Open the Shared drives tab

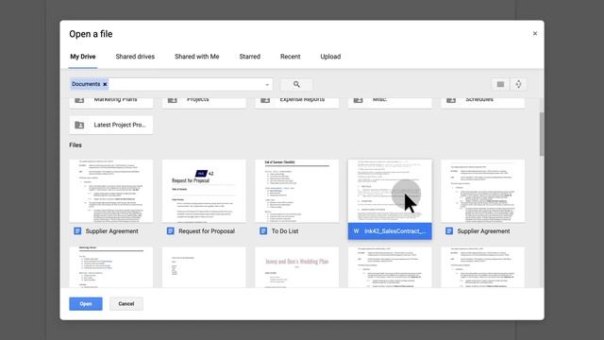135,57
